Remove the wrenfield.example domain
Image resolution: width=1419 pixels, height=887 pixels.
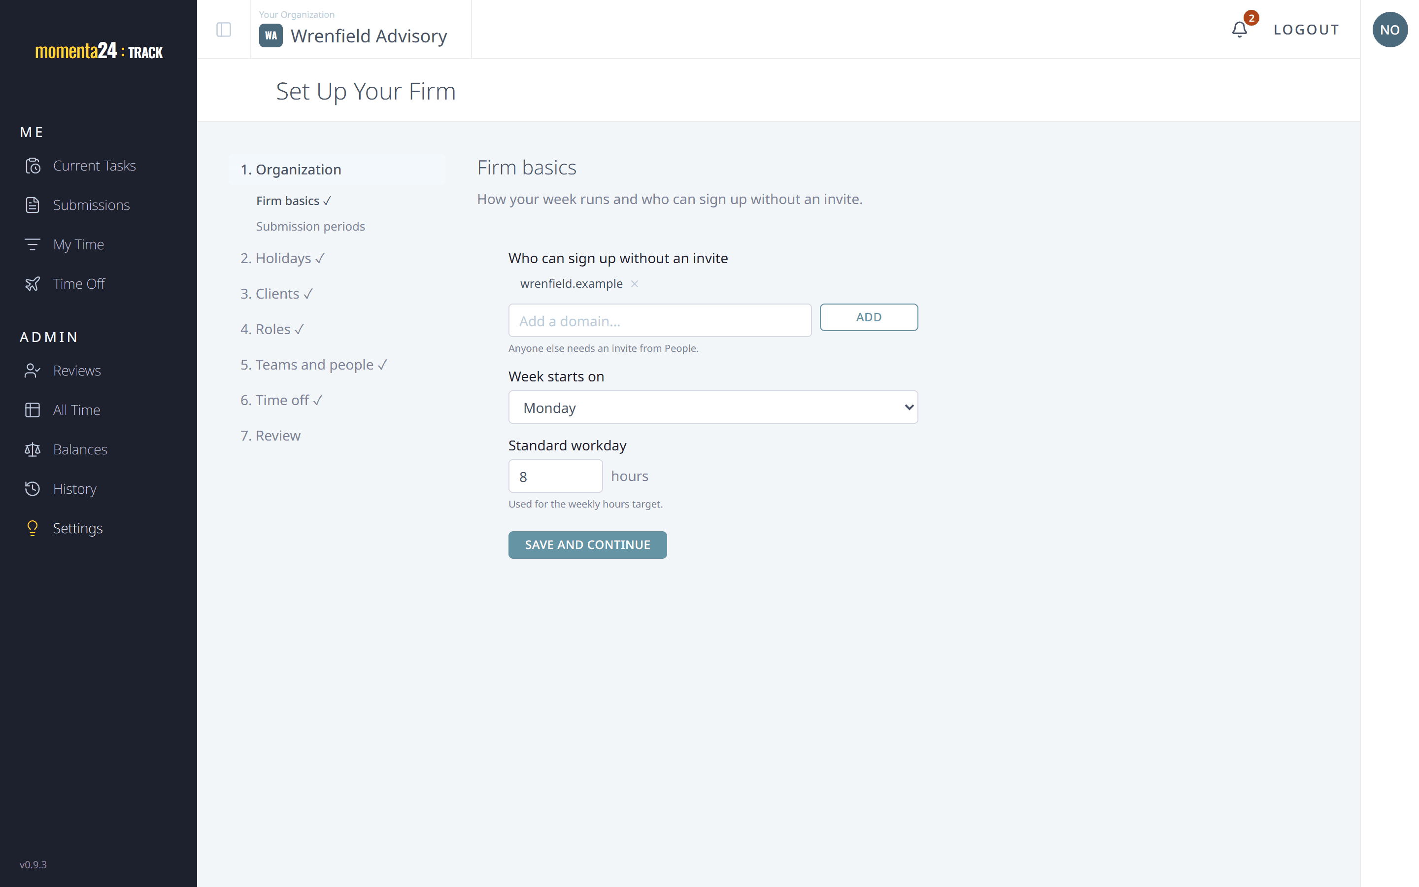point(635,284)
